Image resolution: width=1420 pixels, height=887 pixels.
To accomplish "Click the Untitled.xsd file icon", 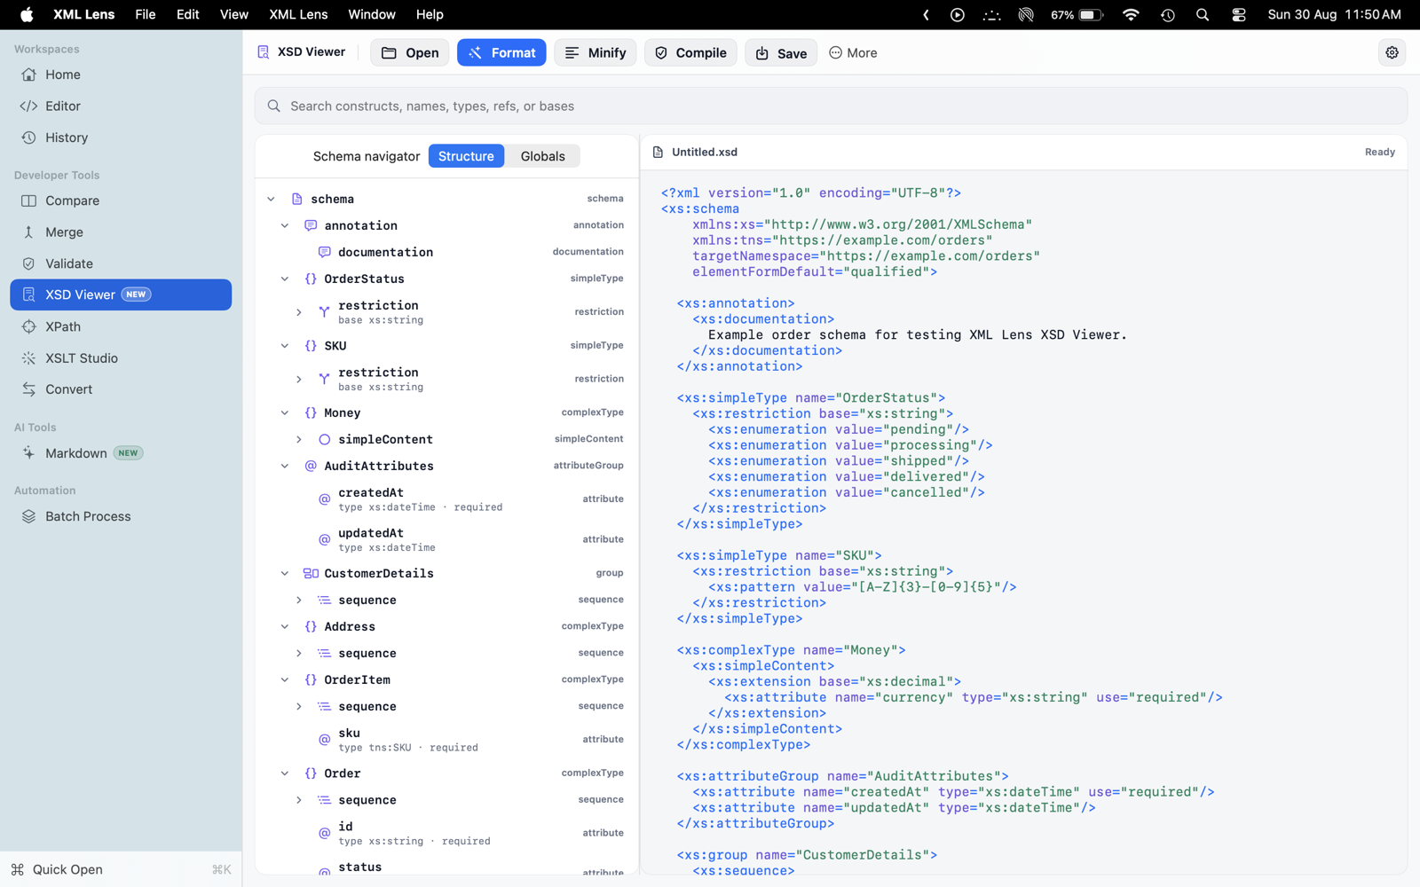I will pyautogui.click(x=659, y=153).
